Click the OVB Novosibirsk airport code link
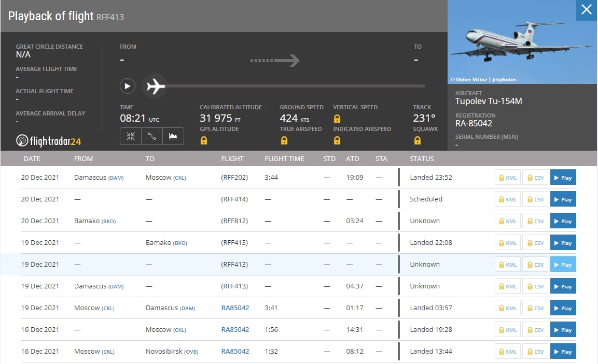The width and height of the screenshot is (598, 364). coord(191,352)
